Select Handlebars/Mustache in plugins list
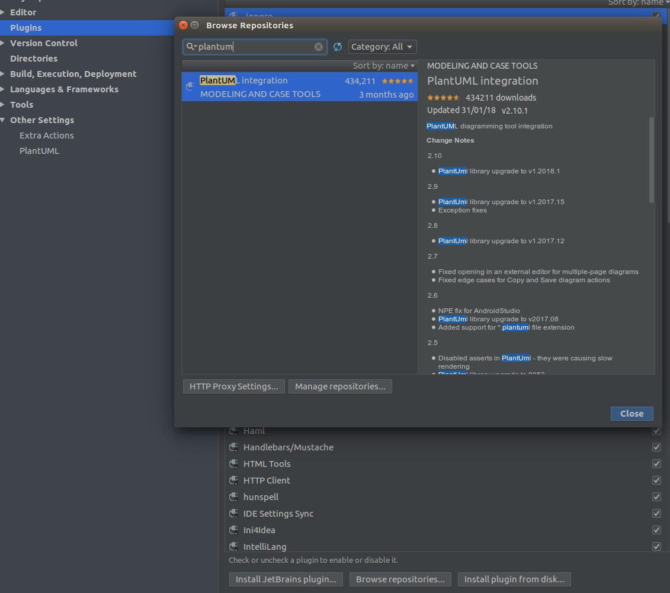Viewport: 670px width, 593px height. 288,447
